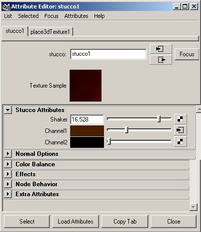Viewport: 201px width, 232px height.
Task: Expand the Extra Attributes section
Action: pos(8,194)
